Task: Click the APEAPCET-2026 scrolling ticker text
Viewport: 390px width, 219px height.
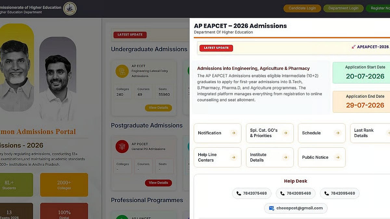Action: pos(373,47)
